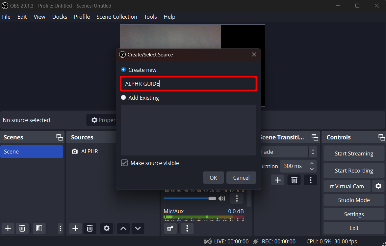Open scene filters icon in Scenes panel
The image size is (386, 246).
coord(39,228)
